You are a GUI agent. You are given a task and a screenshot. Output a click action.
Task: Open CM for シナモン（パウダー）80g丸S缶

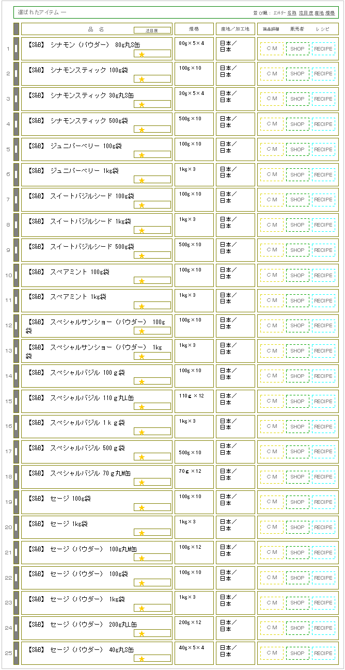[272, 49]
